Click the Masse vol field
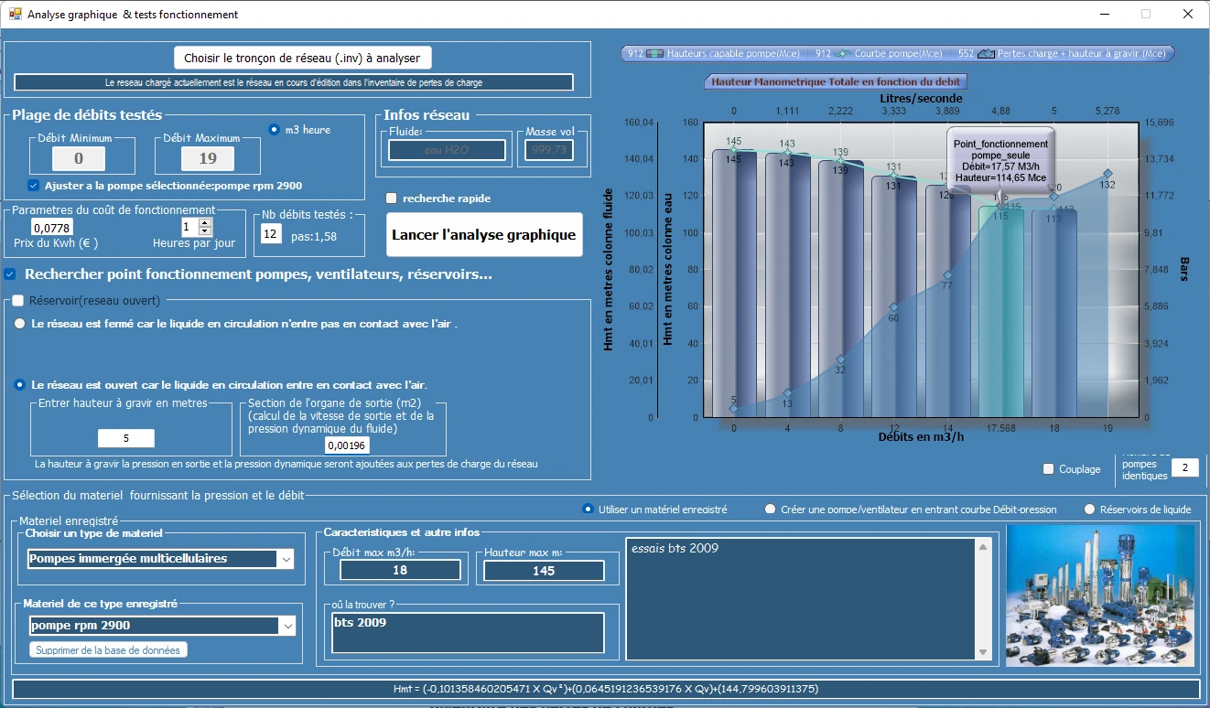Screen dimensions: 1210x708 [549, 150]
